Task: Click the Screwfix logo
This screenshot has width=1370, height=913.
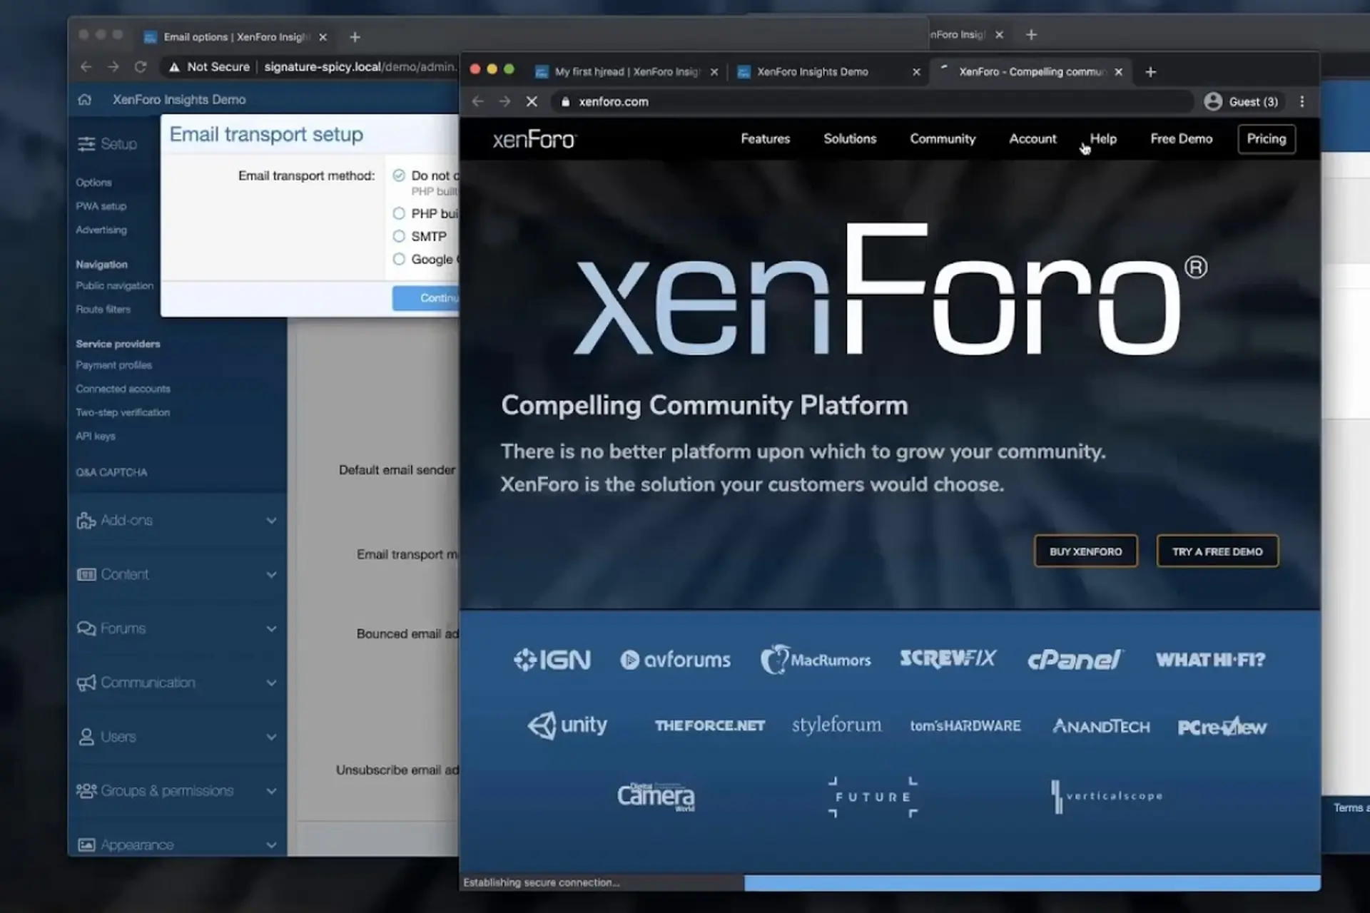Action: pos(948,658)
